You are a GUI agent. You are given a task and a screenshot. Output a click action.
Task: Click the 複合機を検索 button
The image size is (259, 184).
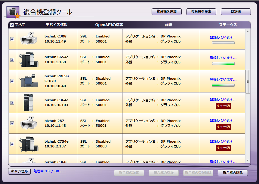click(201, 12)
